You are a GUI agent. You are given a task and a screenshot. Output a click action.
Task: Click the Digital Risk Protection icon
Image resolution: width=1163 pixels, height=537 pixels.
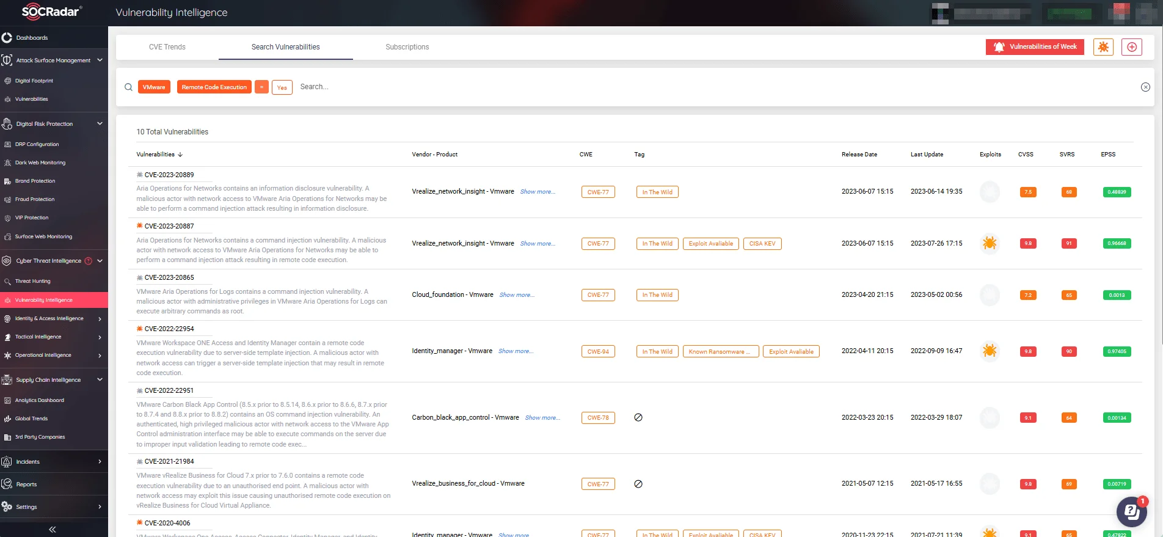click(7, 123)
